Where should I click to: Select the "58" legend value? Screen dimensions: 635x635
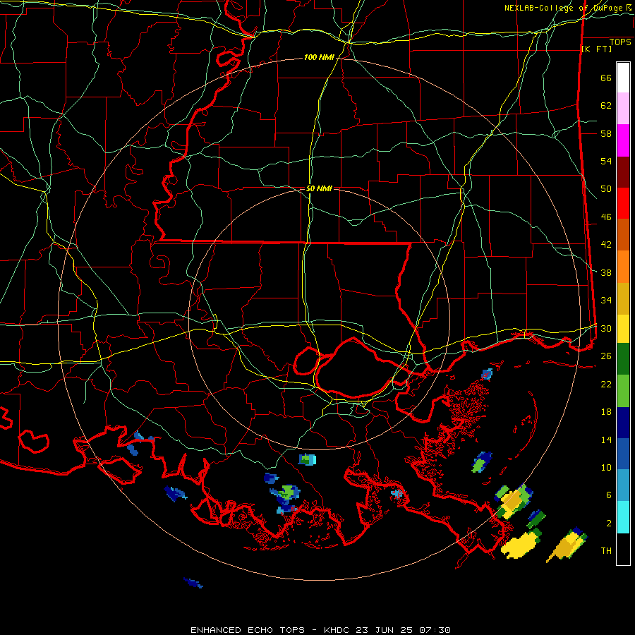(x=606, y=133)
